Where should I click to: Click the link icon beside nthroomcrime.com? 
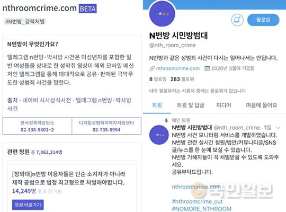click(x=152, y=68)
